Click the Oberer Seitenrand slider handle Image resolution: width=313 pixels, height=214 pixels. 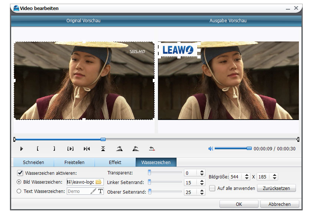[x=149, y=191]
